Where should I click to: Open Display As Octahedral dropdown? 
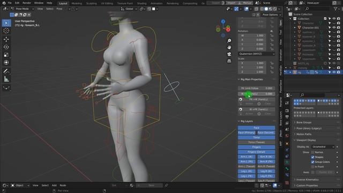point(323,147)
